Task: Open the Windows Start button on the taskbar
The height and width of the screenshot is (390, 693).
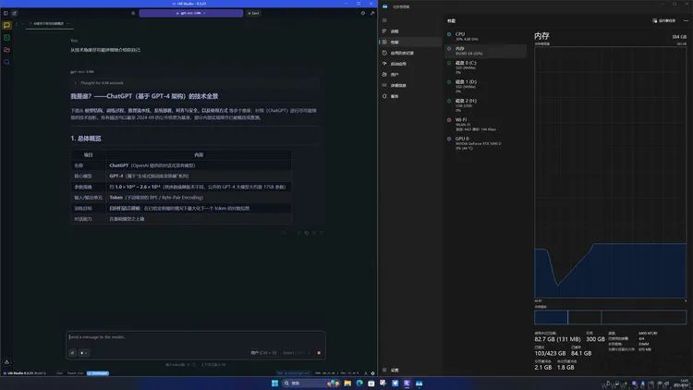Action: (274, 383)
